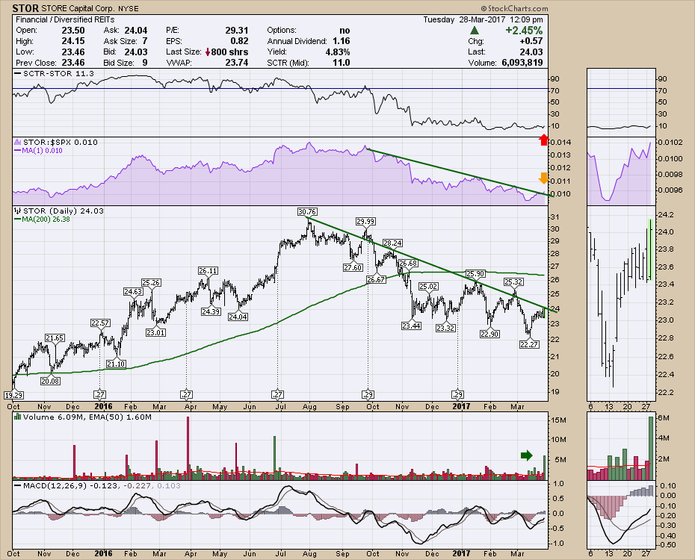Click the 27.60 low price label
Screen dimensions: 695x560
[353, 267]
